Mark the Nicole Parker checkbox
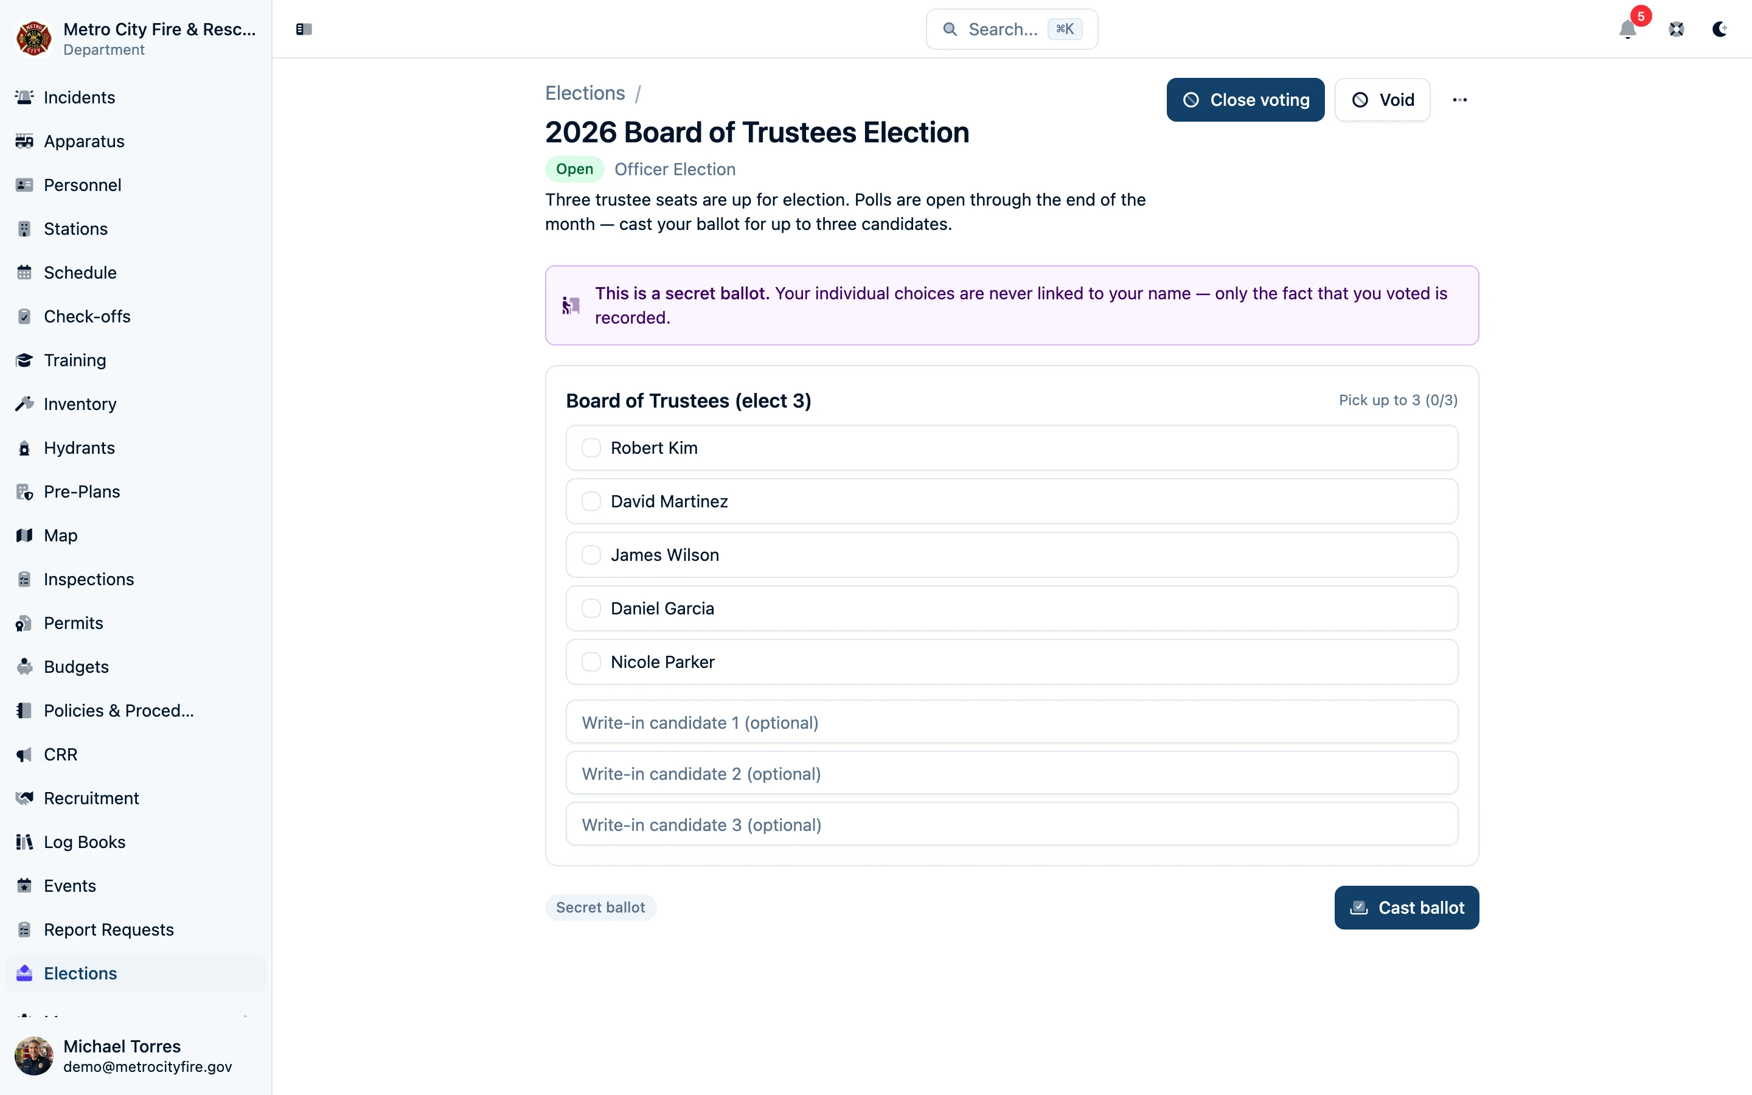 (x=591, y=662)
